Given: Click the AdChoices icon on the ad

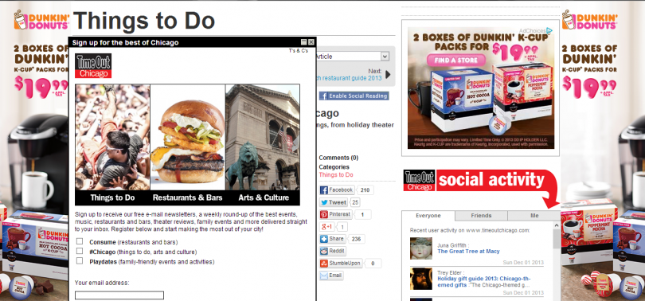Looking at the screenshot, I should (549, 31).
